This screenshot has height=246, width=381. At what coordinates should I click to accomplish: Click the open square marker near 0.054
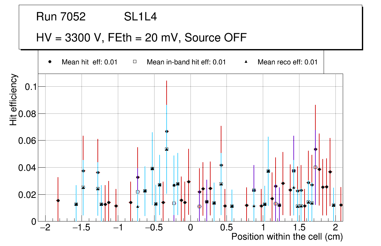(167, 149)
